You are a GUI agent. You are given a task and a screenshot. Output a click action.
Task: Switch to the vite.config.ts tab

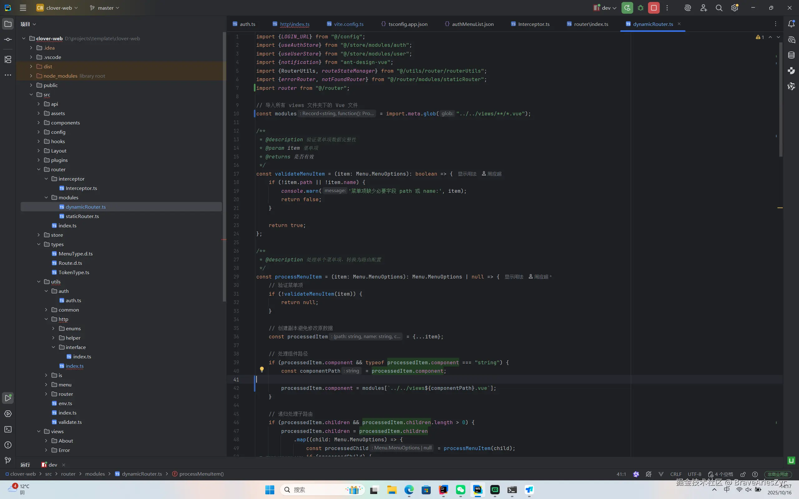coord(348,24)
